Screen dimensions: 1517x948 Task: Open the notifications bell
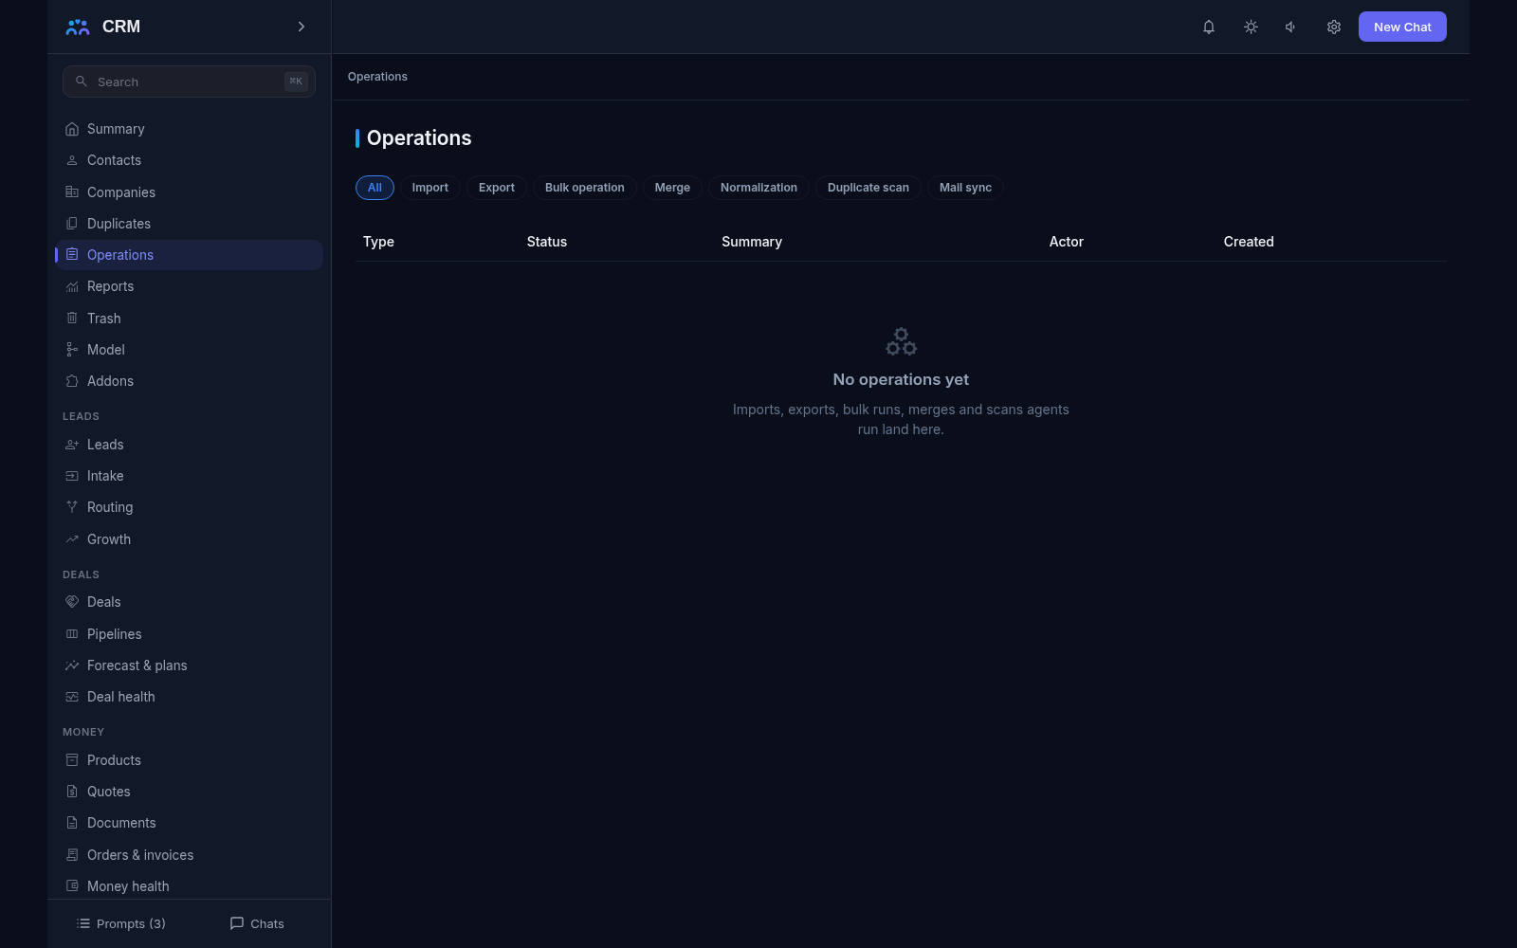click(1209, 27)
